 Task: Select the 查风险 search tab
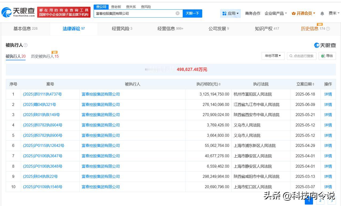(x=146, y=7)
